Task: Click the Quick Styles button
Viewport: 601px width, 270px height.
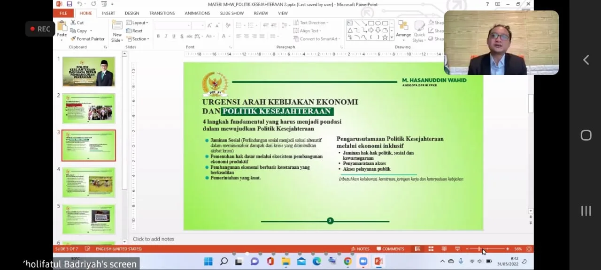Action: (x=419, y=31)
